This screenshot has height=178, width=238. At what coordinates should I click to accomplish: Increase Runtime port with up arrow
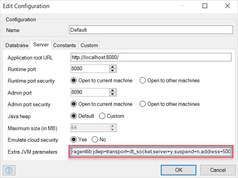point(113,67)
